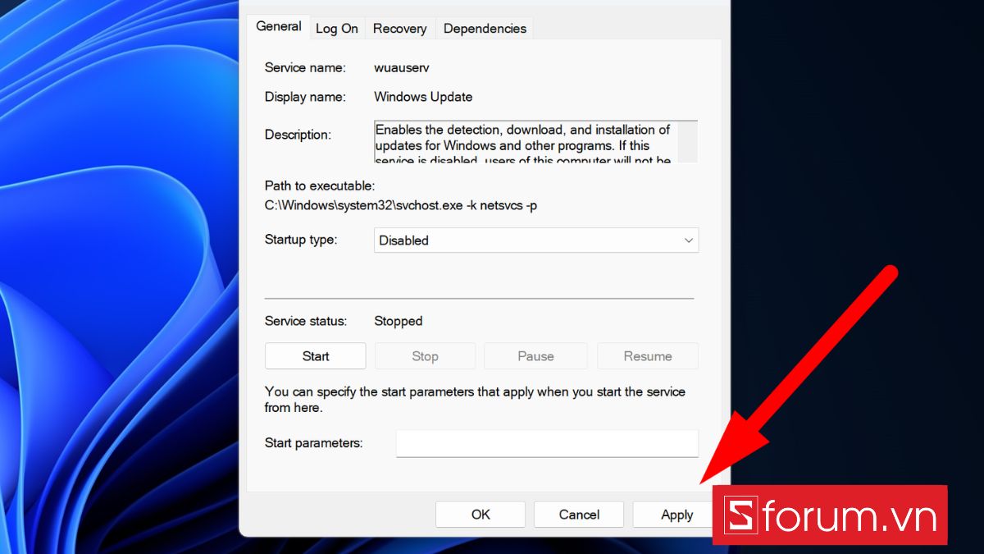The width and height of the screenshot is (984, 554).
Task: Open the Startup type dropdown showing Disabled
Action: [x=536, y=240]
